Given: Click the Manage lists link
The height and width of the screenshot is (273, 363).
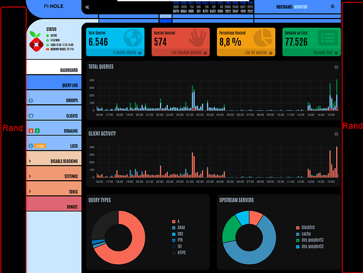Looking at the screenshot, I should (322, 53).
